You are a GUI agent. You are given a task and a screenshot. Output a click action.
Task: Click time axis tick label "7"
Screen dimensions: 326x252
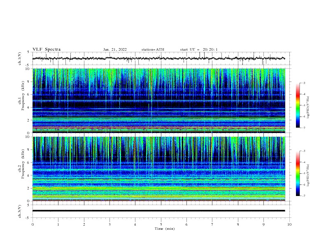tap(212, 224)
